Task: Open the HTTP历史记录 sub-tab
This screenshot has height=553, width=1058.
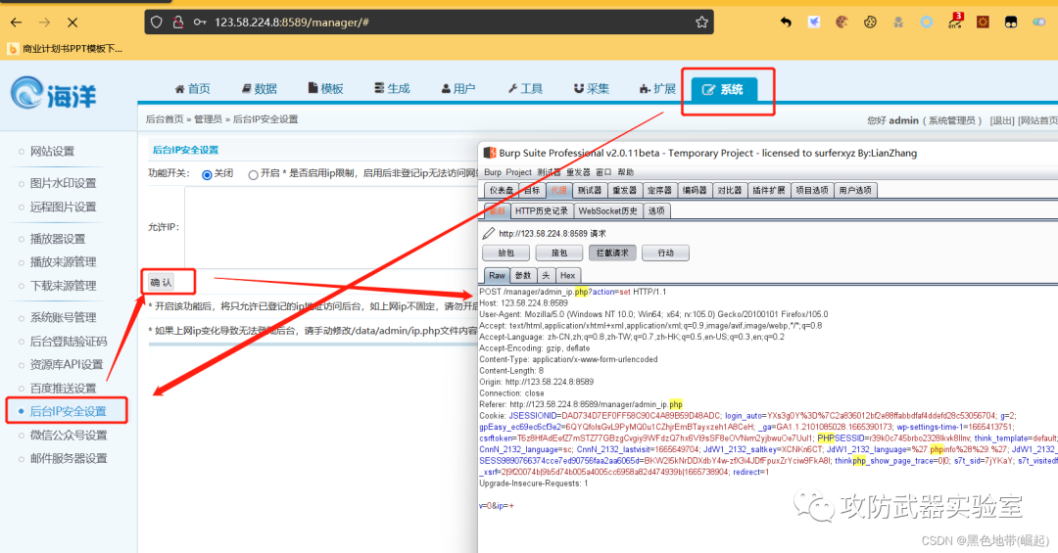Action: 541,211
